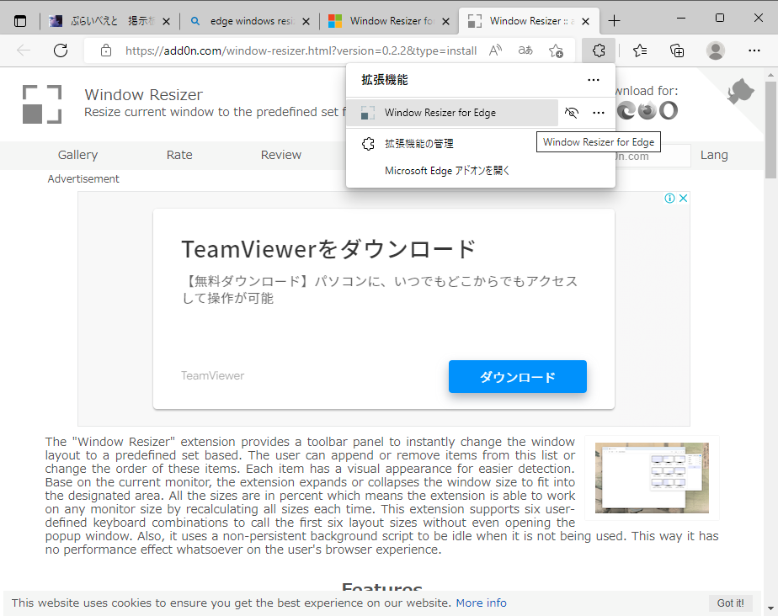Open the GitHub project via the octocat icon
778x616 pixels.
coord(739,93)
